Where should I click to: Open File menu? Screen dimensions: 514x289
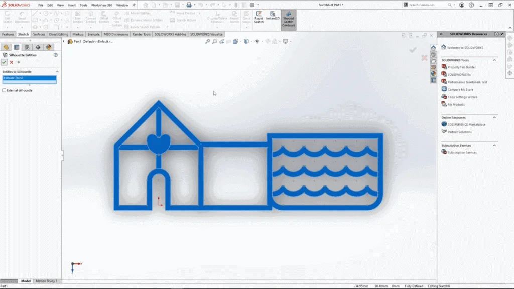click(41, 5)
